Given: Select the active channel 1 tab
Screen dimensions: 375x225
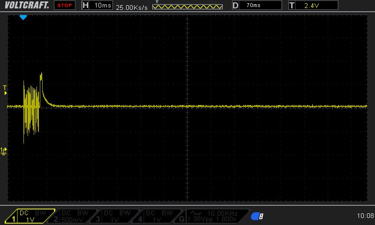Looking at the screenshot, I should [29, 216].
